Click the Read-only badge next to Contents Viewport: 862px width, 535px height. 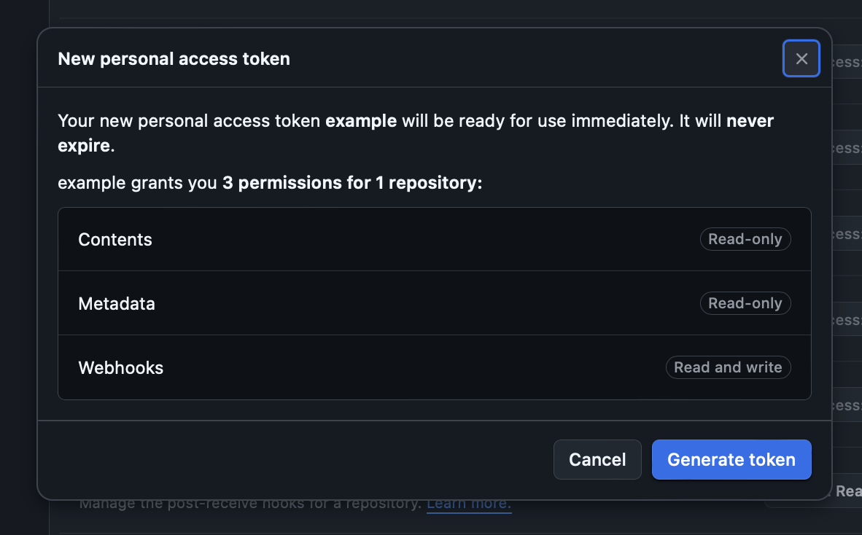745,239
